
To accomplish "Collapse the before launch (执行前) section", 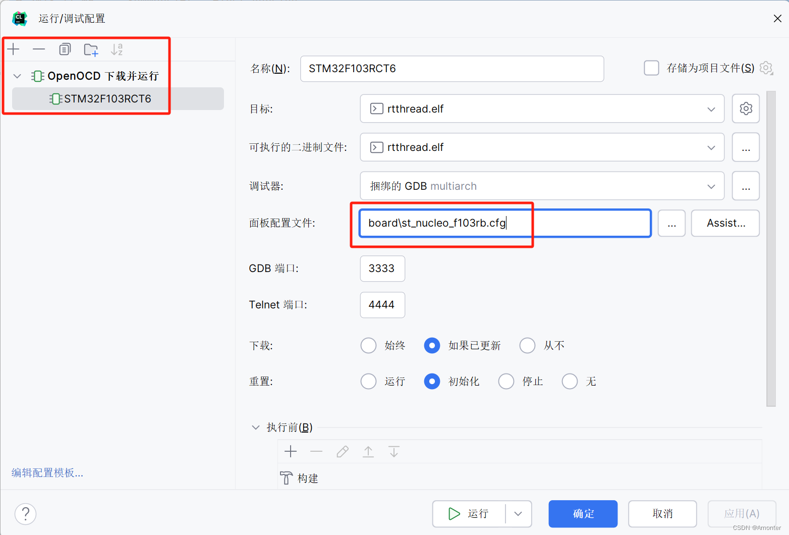I will [256, 427].
